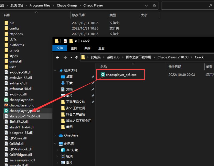Click Properties icon in Crack title bar
The image size is (214, 166).
[65, 41]
